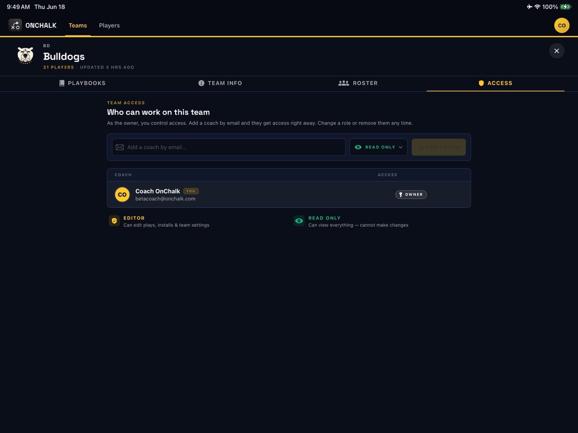Image resolution: width=578 pixels, height=433 pixels.
Task: Tap the Wi-Fi status icon
Action: click(537, 7)
